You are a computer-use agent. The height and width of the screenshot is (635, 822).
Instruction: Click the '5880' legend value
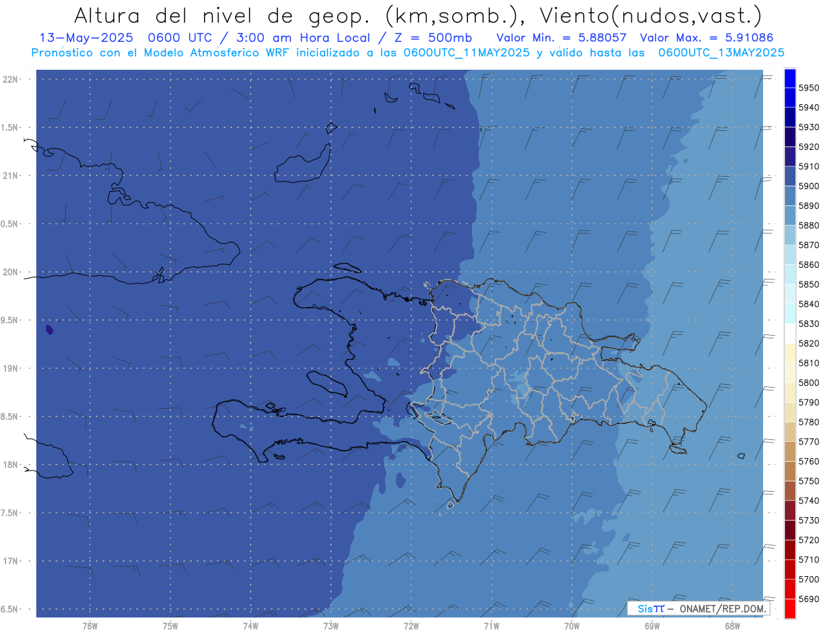point(809,225)
